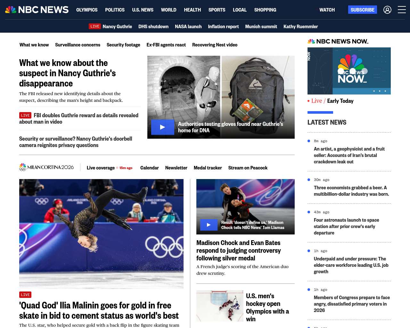Click the NBC News peacock logo

pos(37,10)
